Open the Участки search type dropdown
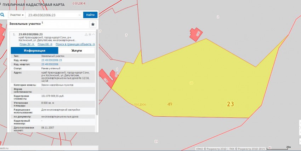Image resolution: width=301 pixels, height=151 pixels. (x=17, y=15)
